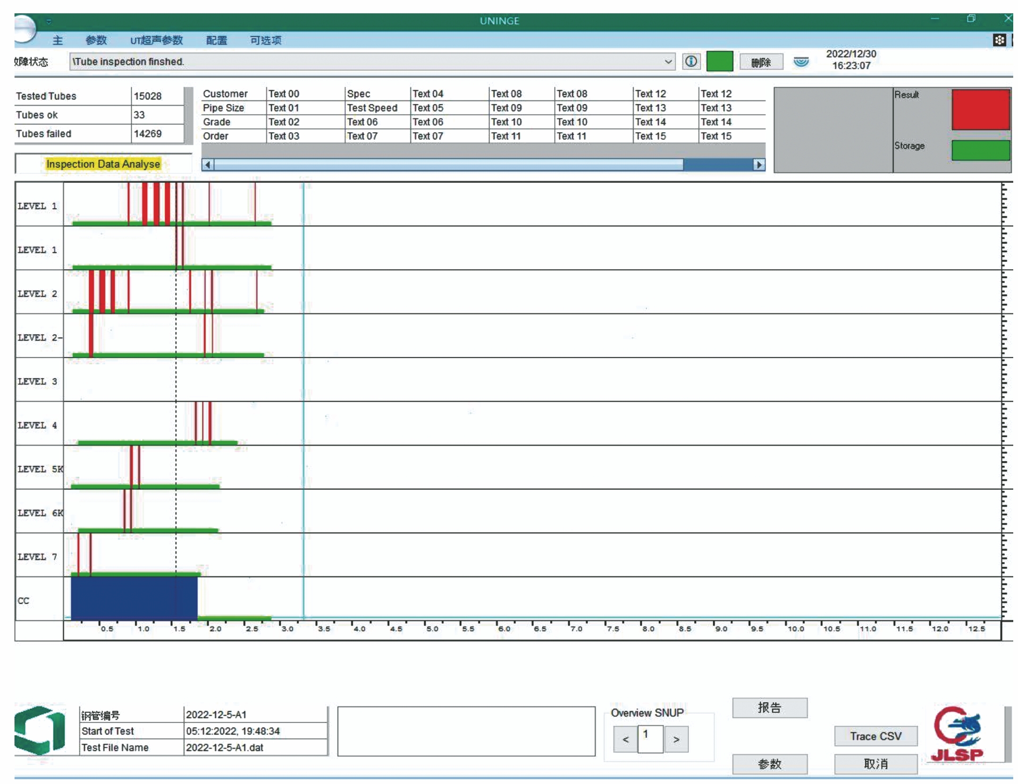Select the 可选项 menu tab
Screen dimensions: 1018x784
265,40
